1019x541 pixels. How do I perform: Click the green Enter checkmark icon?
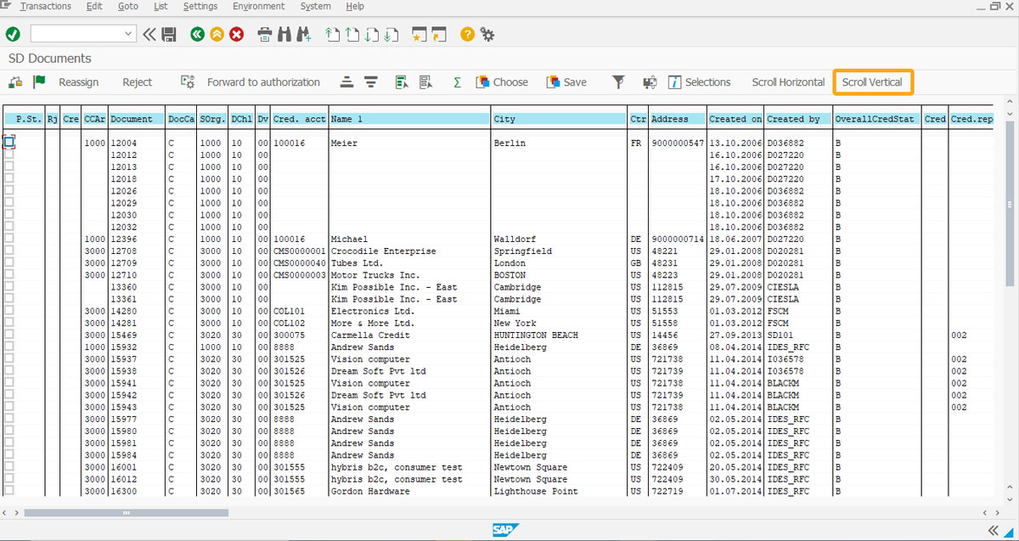(x=13, y=34)
